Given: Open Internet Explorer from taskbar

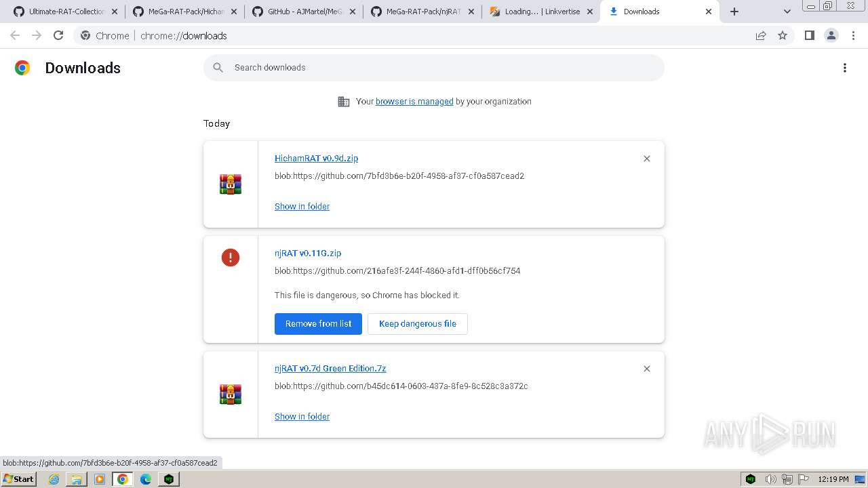Looking at the screenshot, I should (54, 479).
